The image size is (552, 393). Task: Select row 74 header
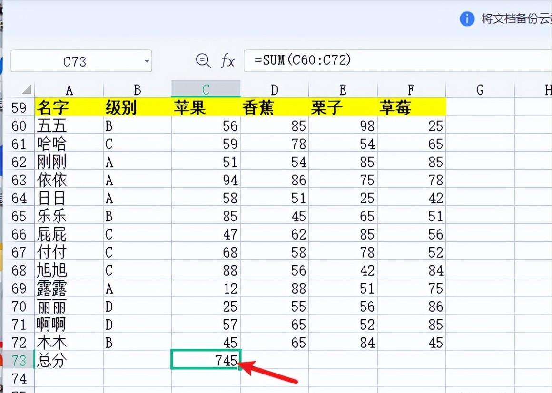point(19,378)
